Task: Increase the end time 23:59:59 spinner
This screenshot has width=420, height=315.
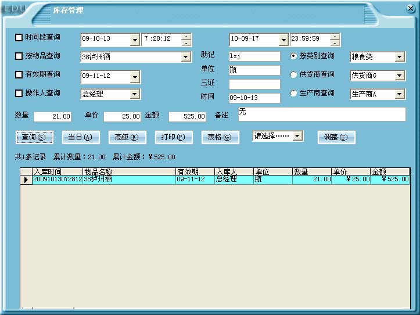Action: point(335,37)
